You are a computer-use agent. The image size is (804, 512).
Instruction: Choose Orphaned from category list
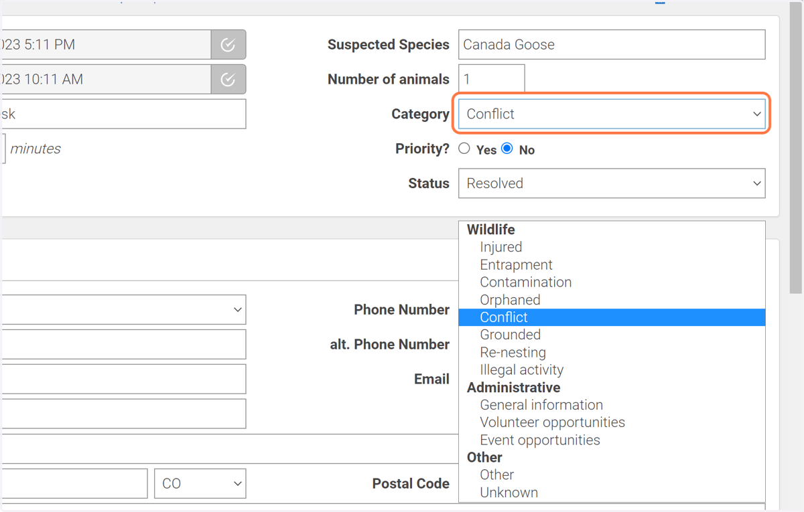pyautogui.click(x=612, y=300)
